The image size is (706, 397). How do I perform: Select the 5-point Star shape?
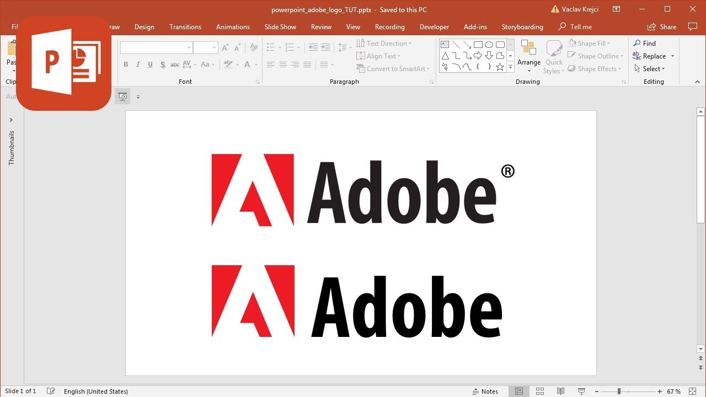point(500,67)
